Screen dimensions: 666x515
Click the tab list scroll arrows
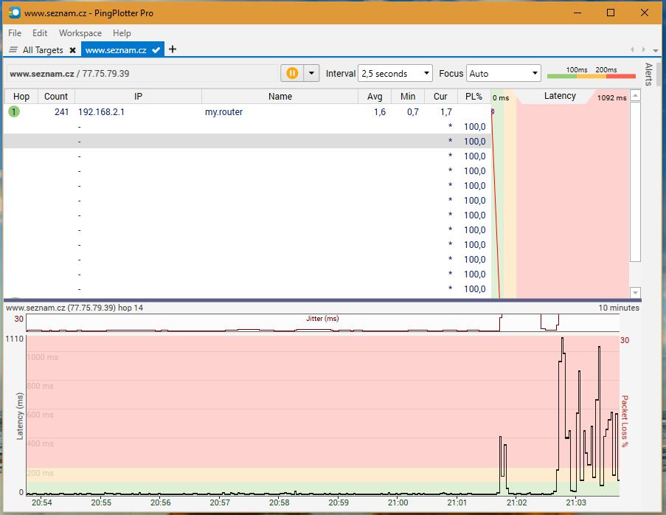click(x=637, y=49)
